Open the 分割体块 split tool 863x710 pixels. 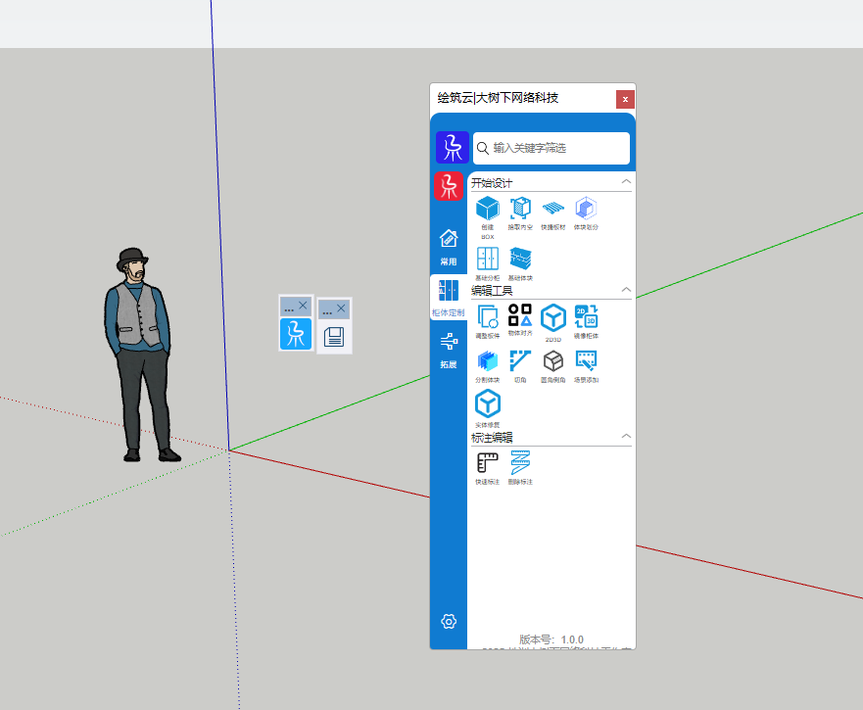click(x=487, y=361)
